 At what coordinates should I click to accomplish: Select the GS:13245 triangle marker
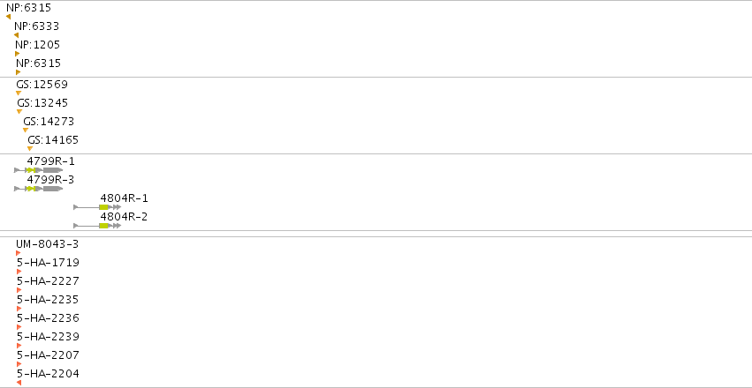(x=19, y=111)
